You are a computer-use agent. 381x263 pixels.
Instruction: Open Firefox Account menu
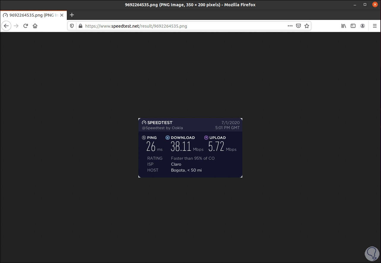coord(363,26)
